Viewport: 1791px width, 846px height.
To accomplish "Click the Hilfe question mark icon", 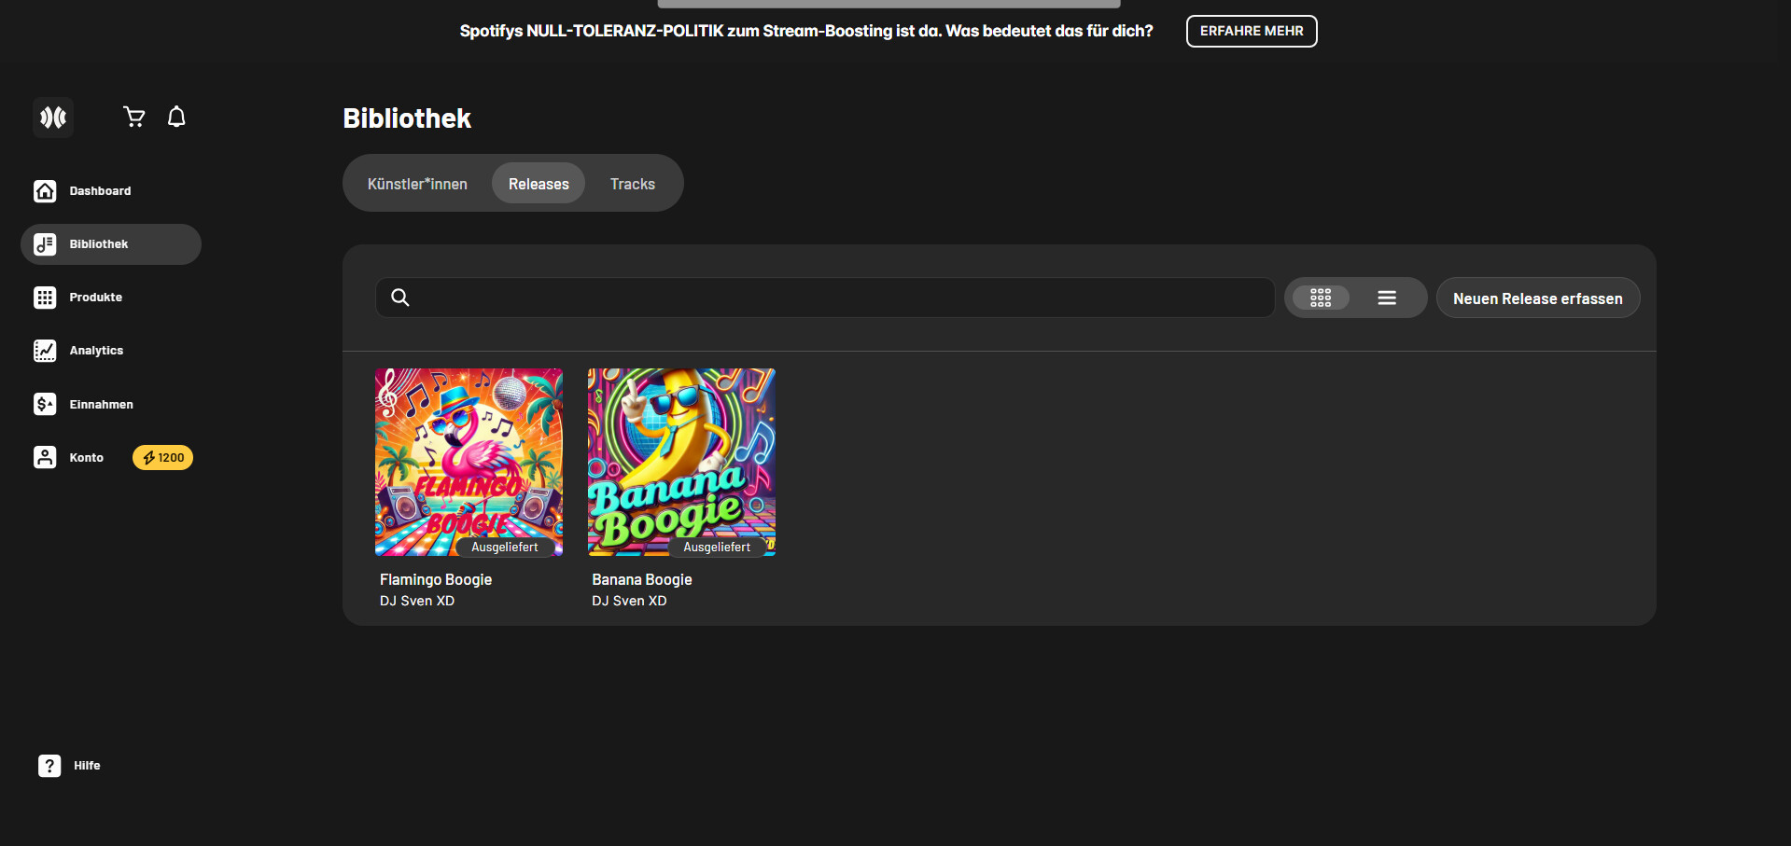I will point(49,766).
